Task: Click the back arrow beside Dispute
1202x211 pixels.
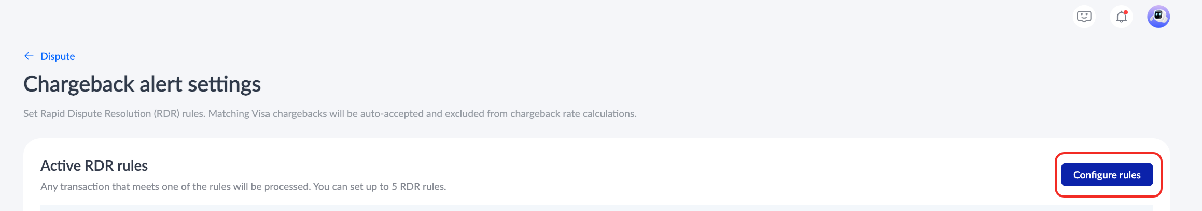Action: tap(29, 56)
